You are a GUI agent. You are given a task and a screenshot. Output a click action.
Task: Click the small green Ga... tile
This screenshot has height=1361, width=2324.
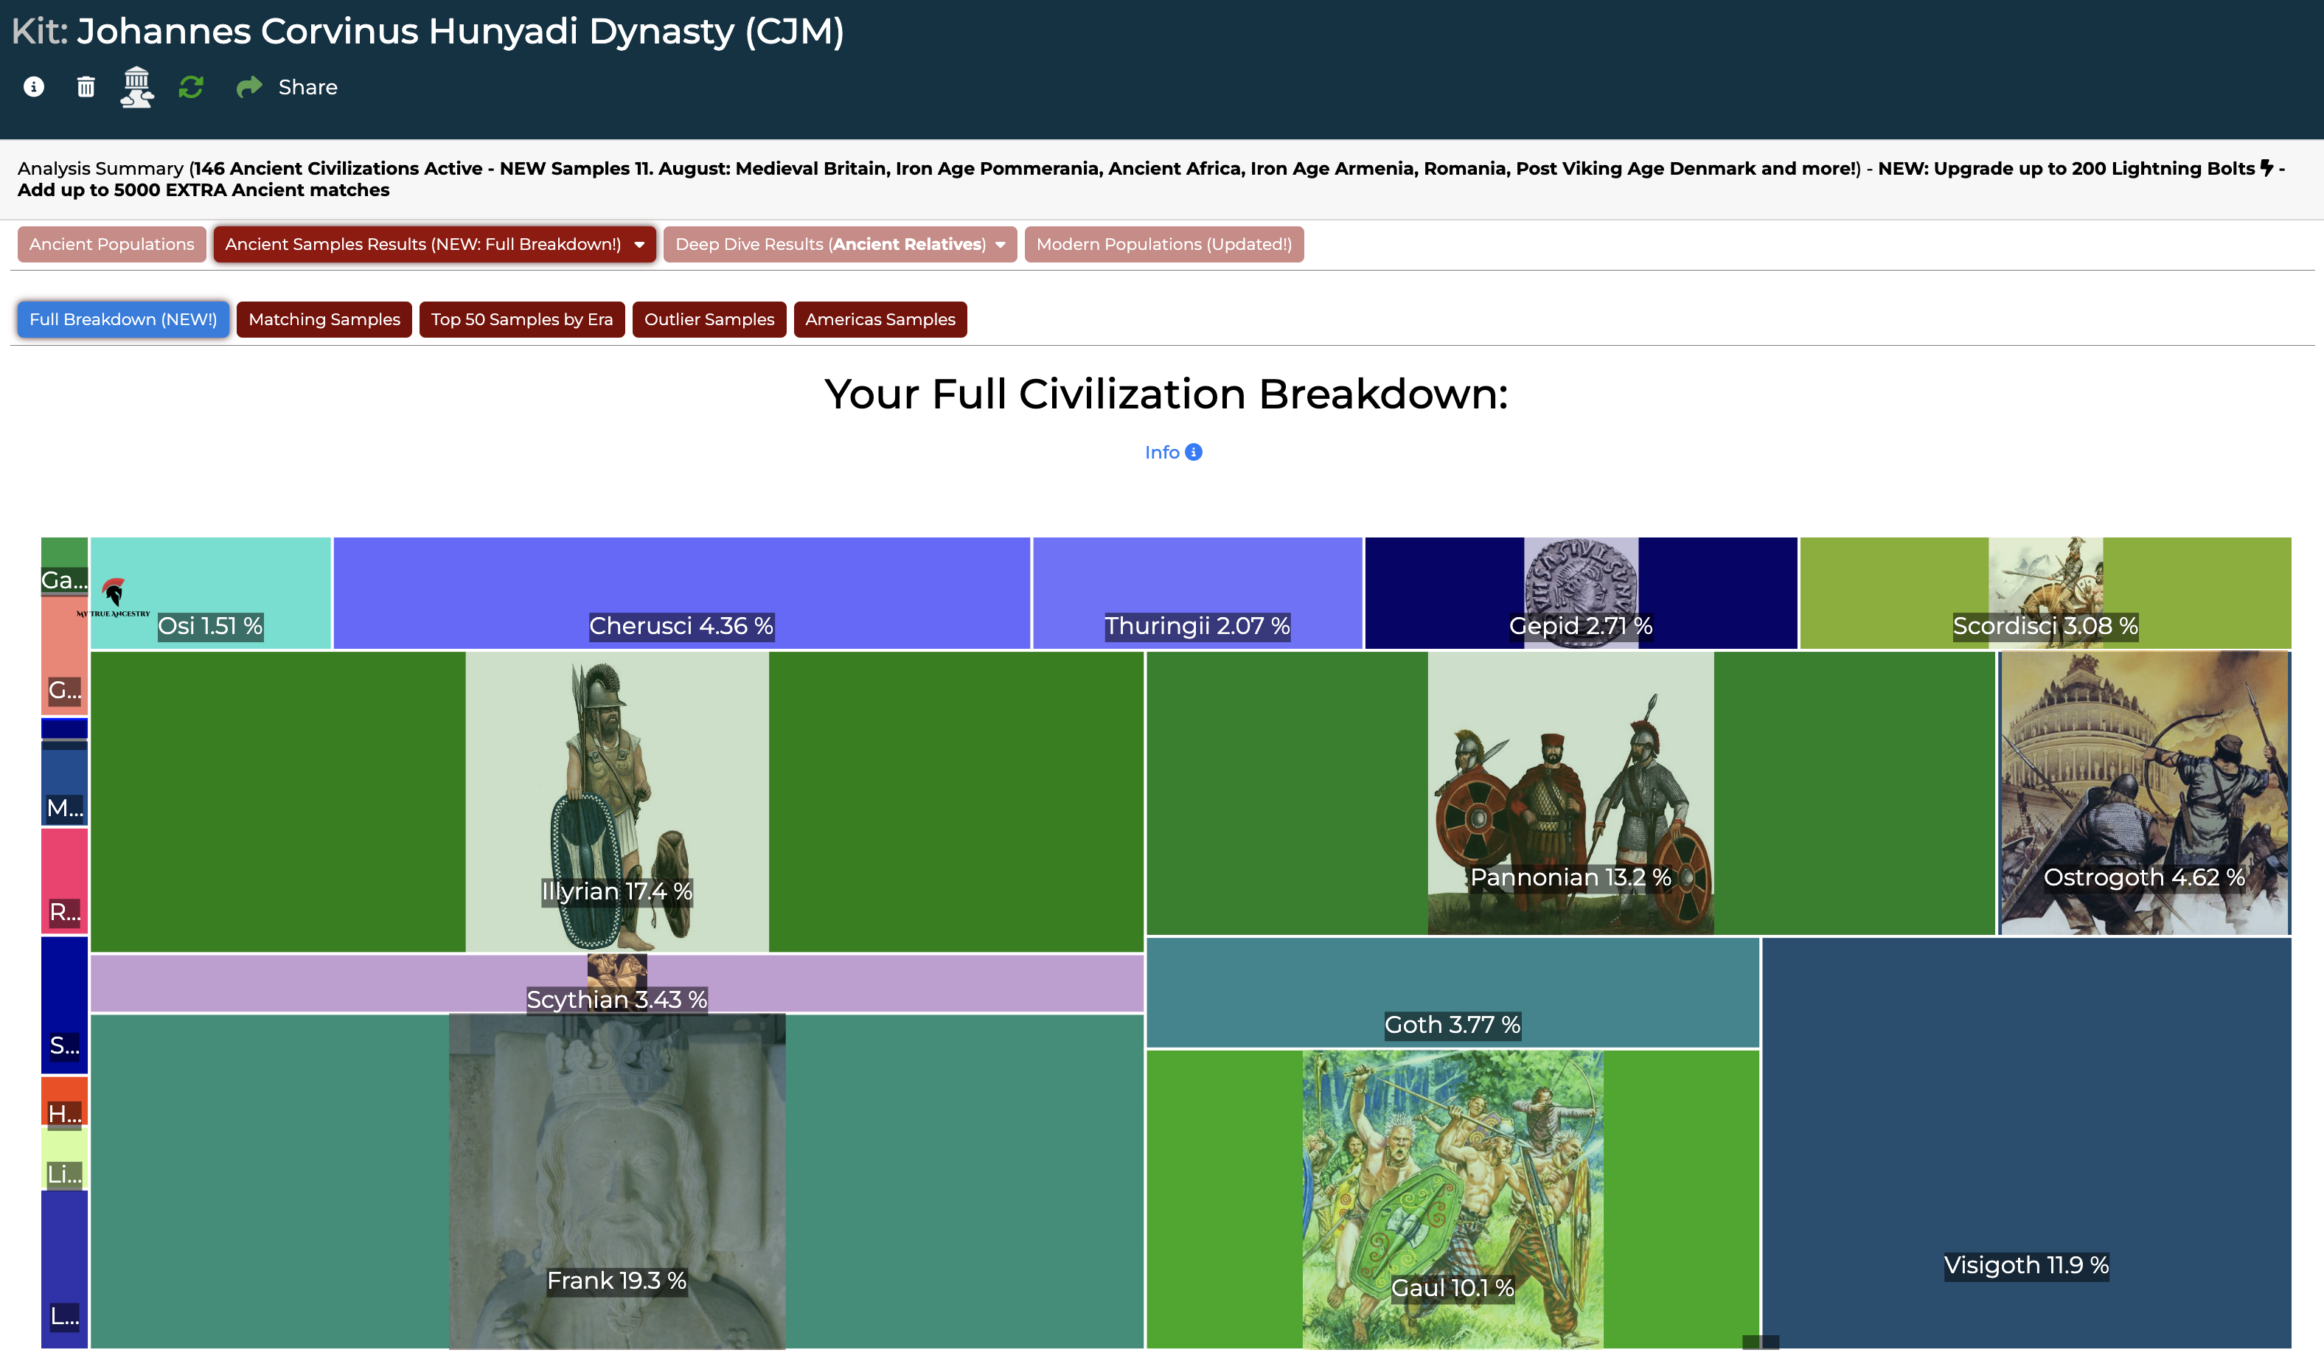(x=65, y=566)
